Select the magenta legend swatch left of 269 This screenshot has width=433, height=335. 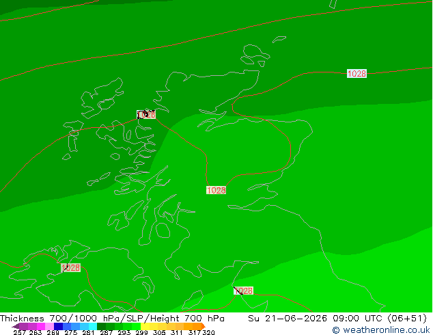point(41,326)
